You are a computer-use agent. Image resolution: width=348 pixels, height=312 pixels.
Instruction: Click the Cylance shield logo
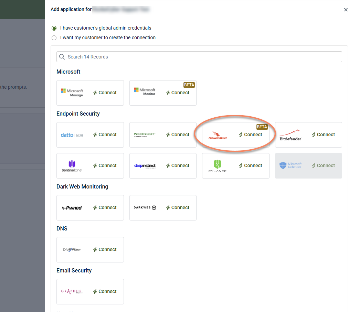pyautogui.click(x=217, y=166)
